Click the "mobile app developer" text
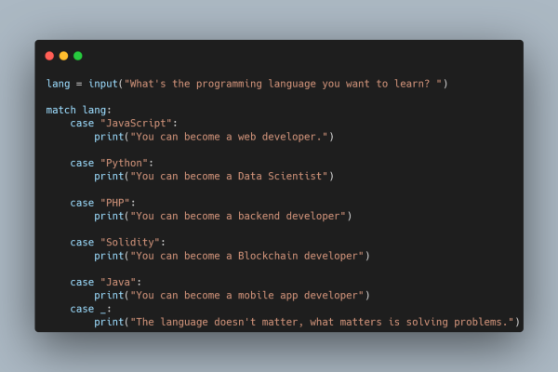This screenshot has height=372, width=558. (x=298, y=296)
